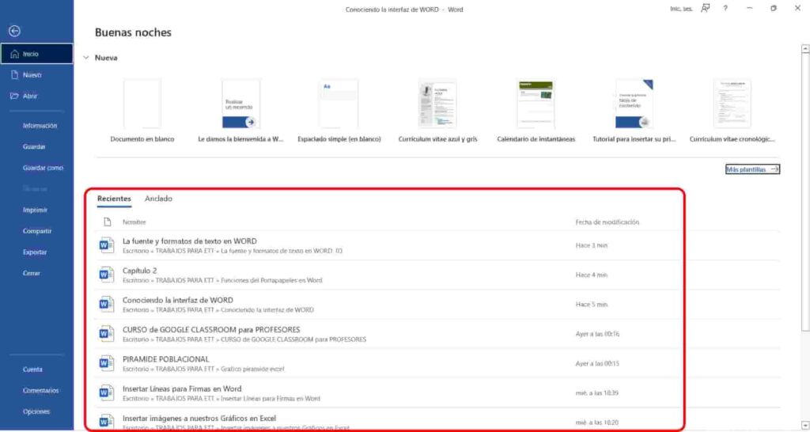Switch to the Anclado tab
The width and height of the screenshot is (810, 432).
(158, 199)
